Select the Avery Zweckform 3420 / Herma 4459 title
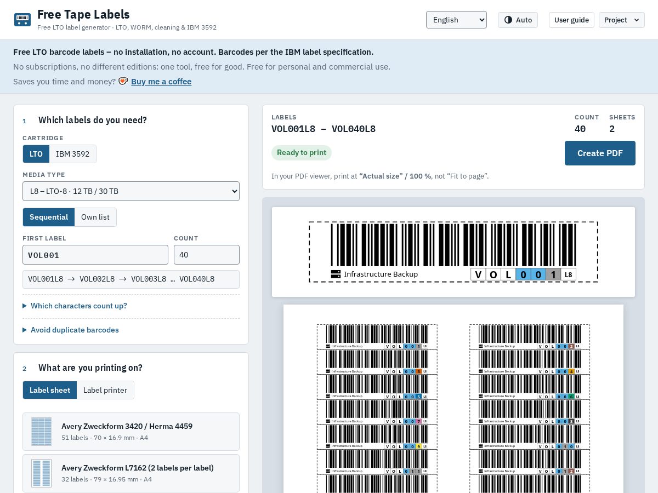 tap(127, 426)
